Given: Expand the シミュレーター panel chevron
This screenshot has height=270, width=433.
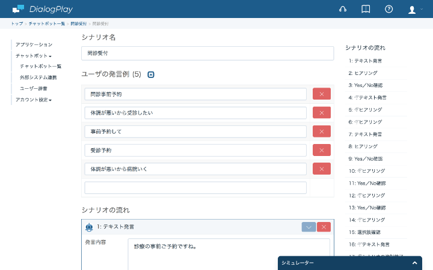Looking at the screenshot, I should (x=414, y=263).
